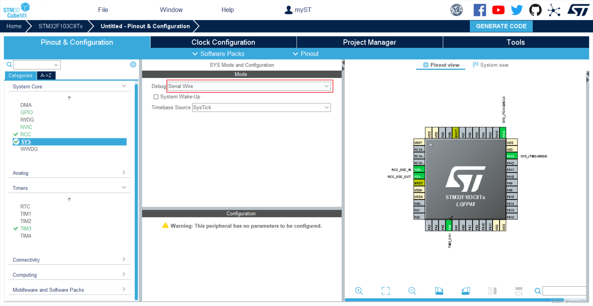
Task: Open the Software Packs dropdown
Action: click(218, 54)
